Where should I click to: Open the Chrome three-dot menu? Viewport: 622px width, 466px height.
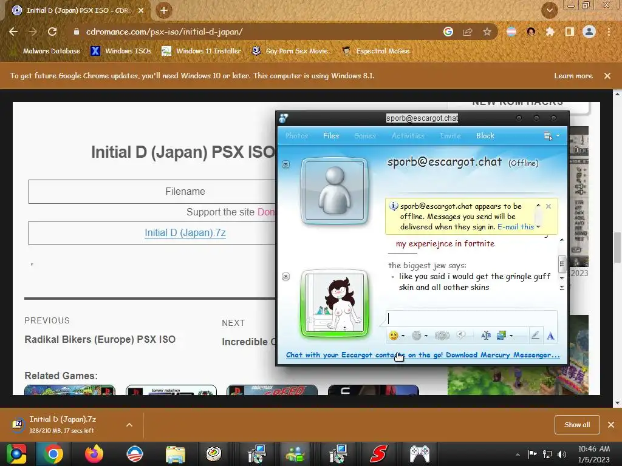609,32
